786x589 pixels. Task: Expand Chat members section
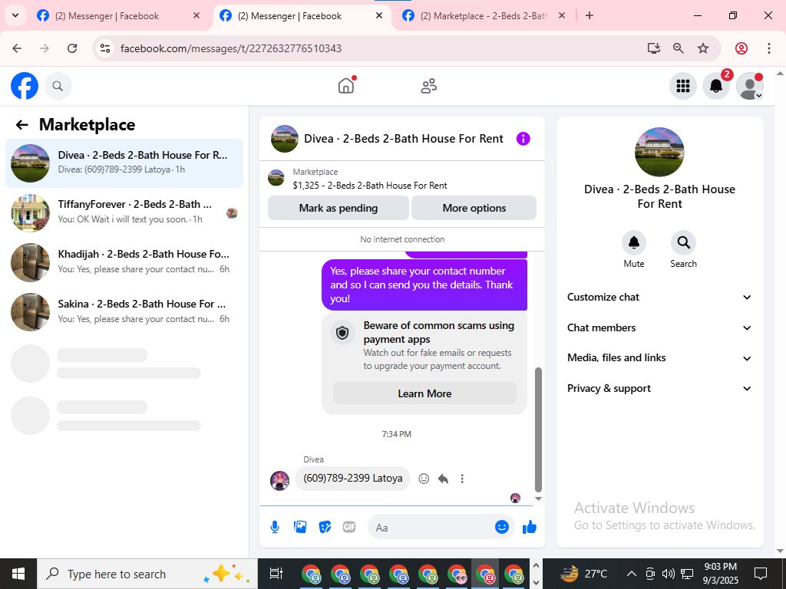(x=659, y=328)
